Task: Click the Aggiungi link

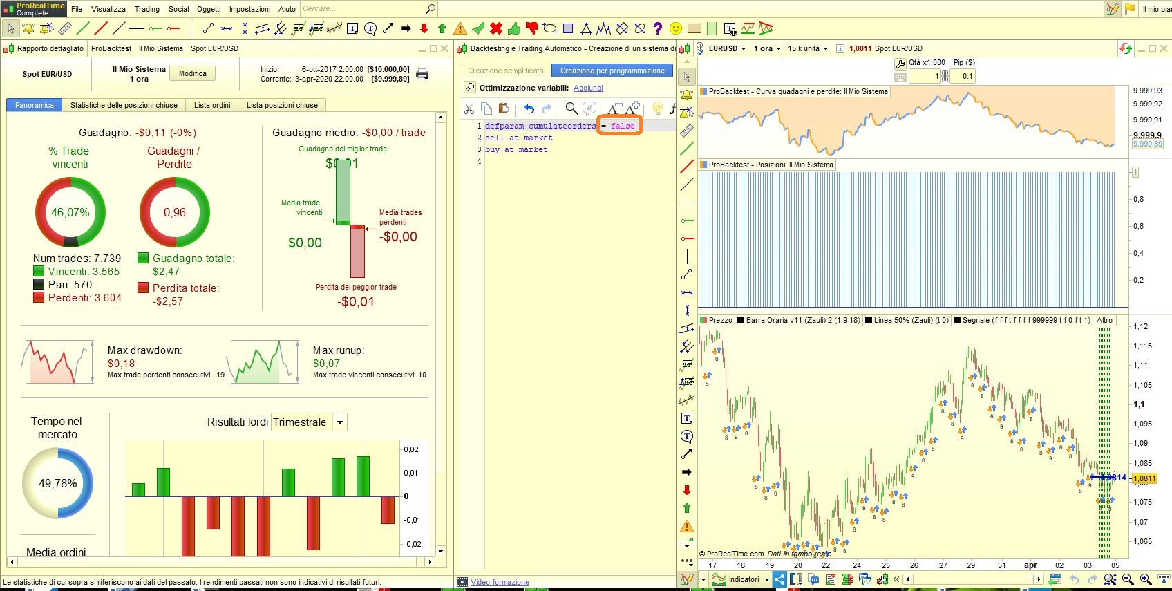Action: pos(588,88)
